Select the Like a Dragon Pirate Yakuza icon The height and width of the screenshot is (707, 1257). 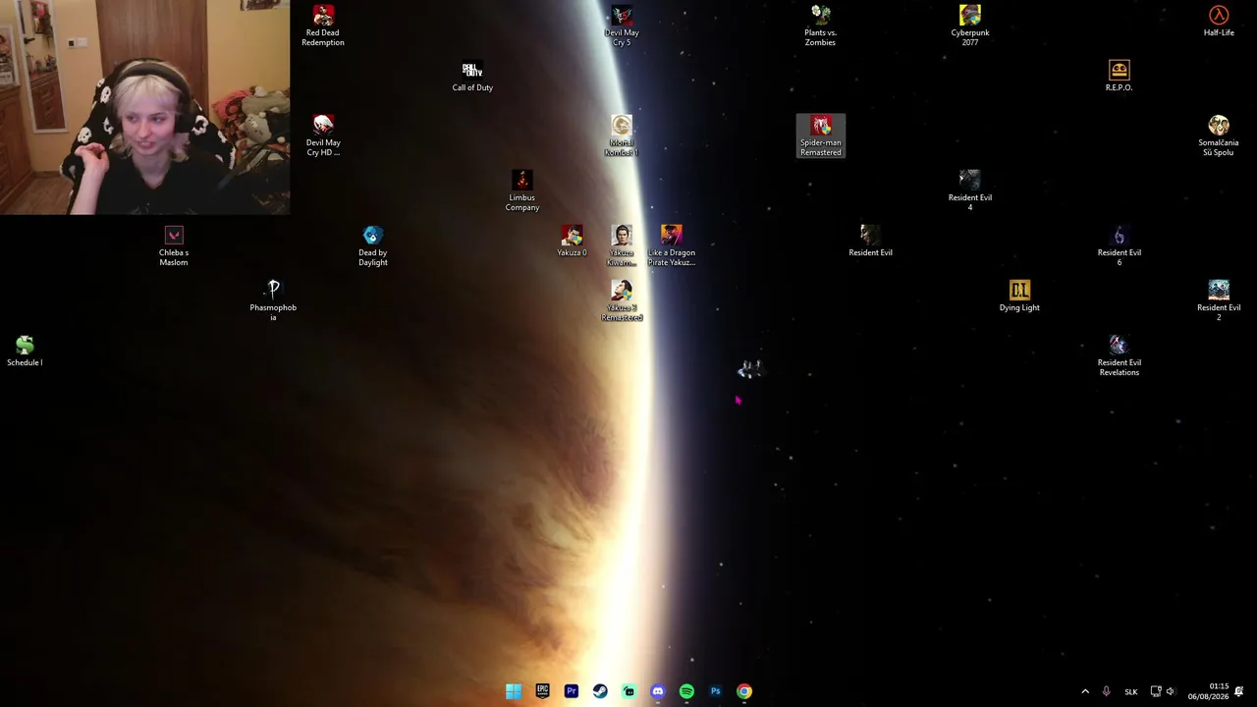tap(672, 245)
